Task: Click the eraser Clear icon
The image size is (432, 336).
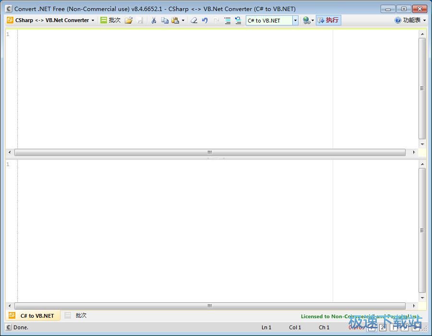Action: 194,20
